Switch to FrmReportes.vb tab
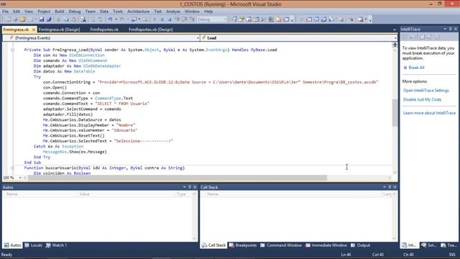The width and height of the screenshot is (460, 259). coord(104,29)
